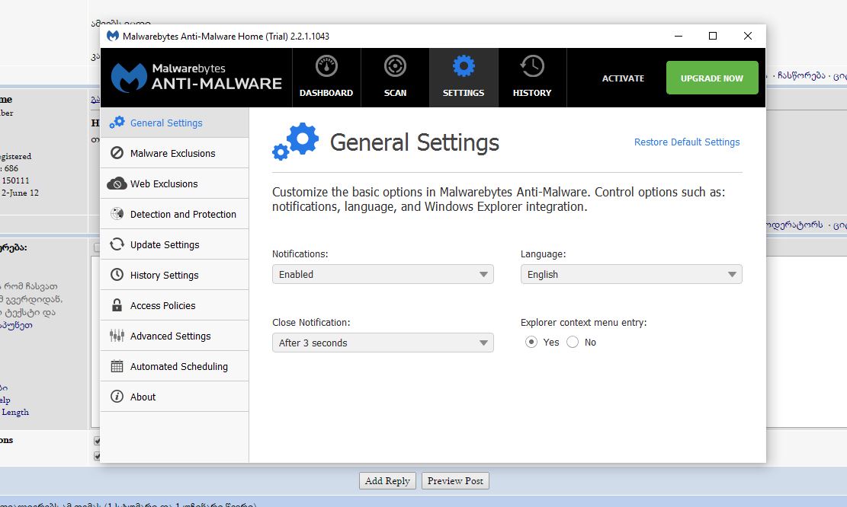Open Advanced Settings sidebar entry

(175, 336)
